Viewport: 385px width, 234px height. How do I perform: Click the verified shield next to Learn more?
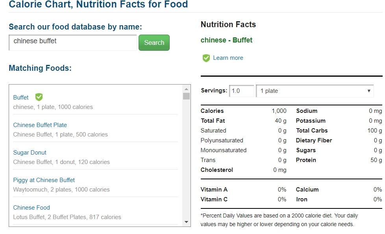(x=206, y=58)
